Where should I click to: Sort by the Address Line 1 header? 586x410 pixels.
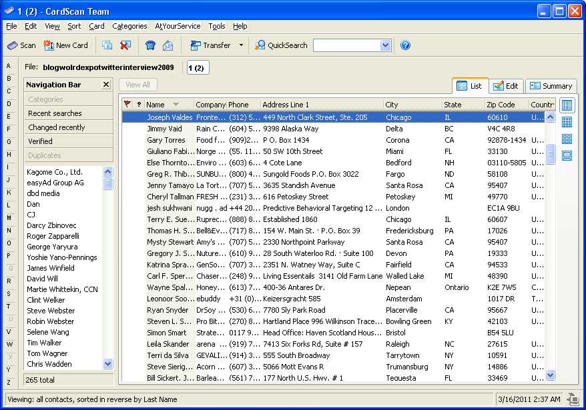[x=322, y=105]
